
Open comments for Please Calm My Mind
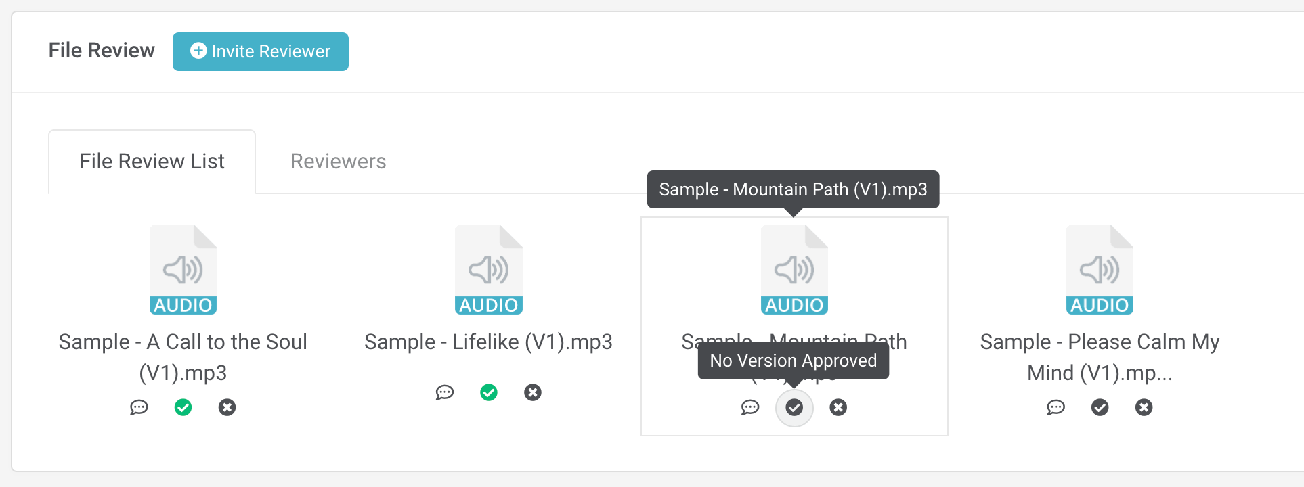[1056, 407]
